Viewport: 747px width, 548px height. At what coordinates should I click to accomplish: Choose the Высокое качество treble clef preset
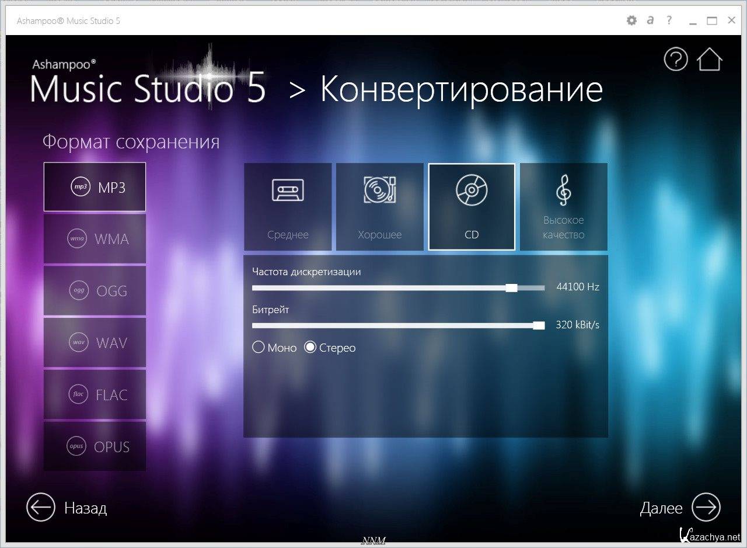click(564, 207)
